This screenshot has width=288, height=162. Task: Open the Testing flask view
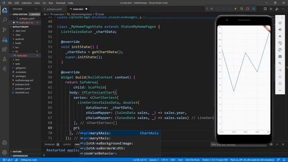point(4,59)
